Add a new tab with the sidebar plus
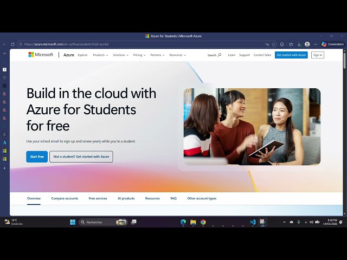This screenshot has width=347, height=260. tap(4, 168)
